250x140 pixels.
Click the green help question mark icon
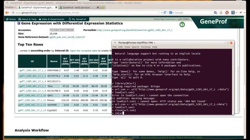tap(182, 24)
